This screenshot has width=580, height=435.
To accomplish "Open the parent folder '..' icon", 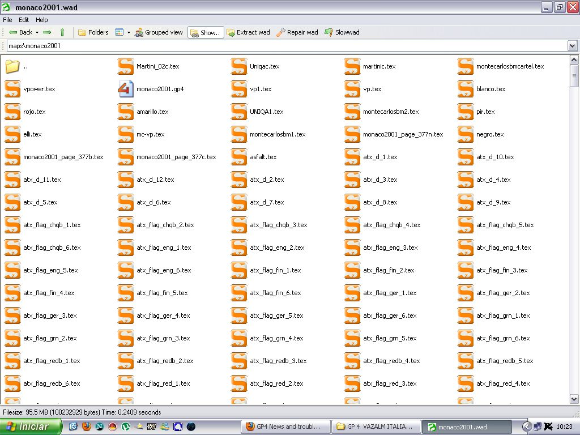I will click(12, 67).
